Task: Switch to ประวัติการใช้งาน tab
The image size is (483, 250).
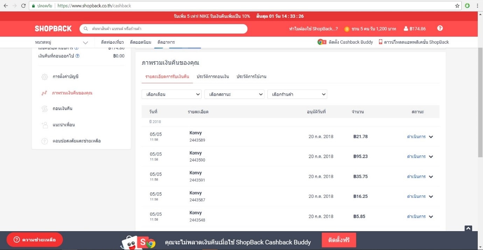Action: 251,76
